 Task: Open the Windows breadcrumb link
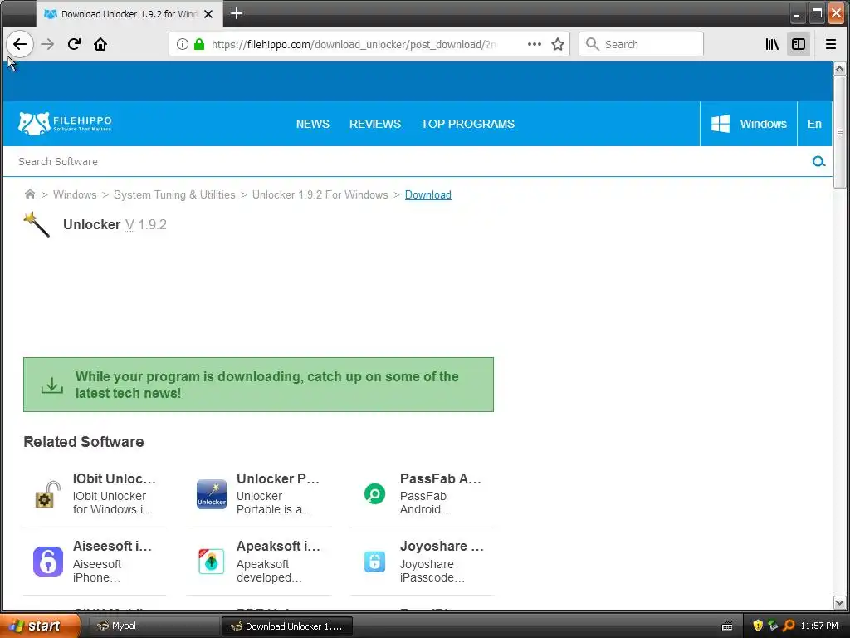[75, 194]
